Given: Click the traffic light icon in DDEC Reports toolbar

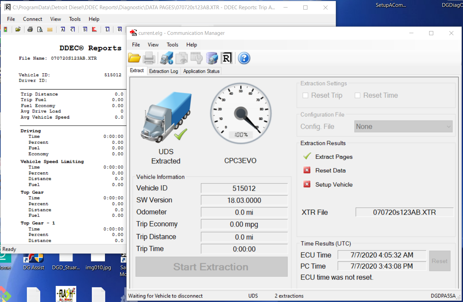Looking at the screenshot, I should 5,30.
